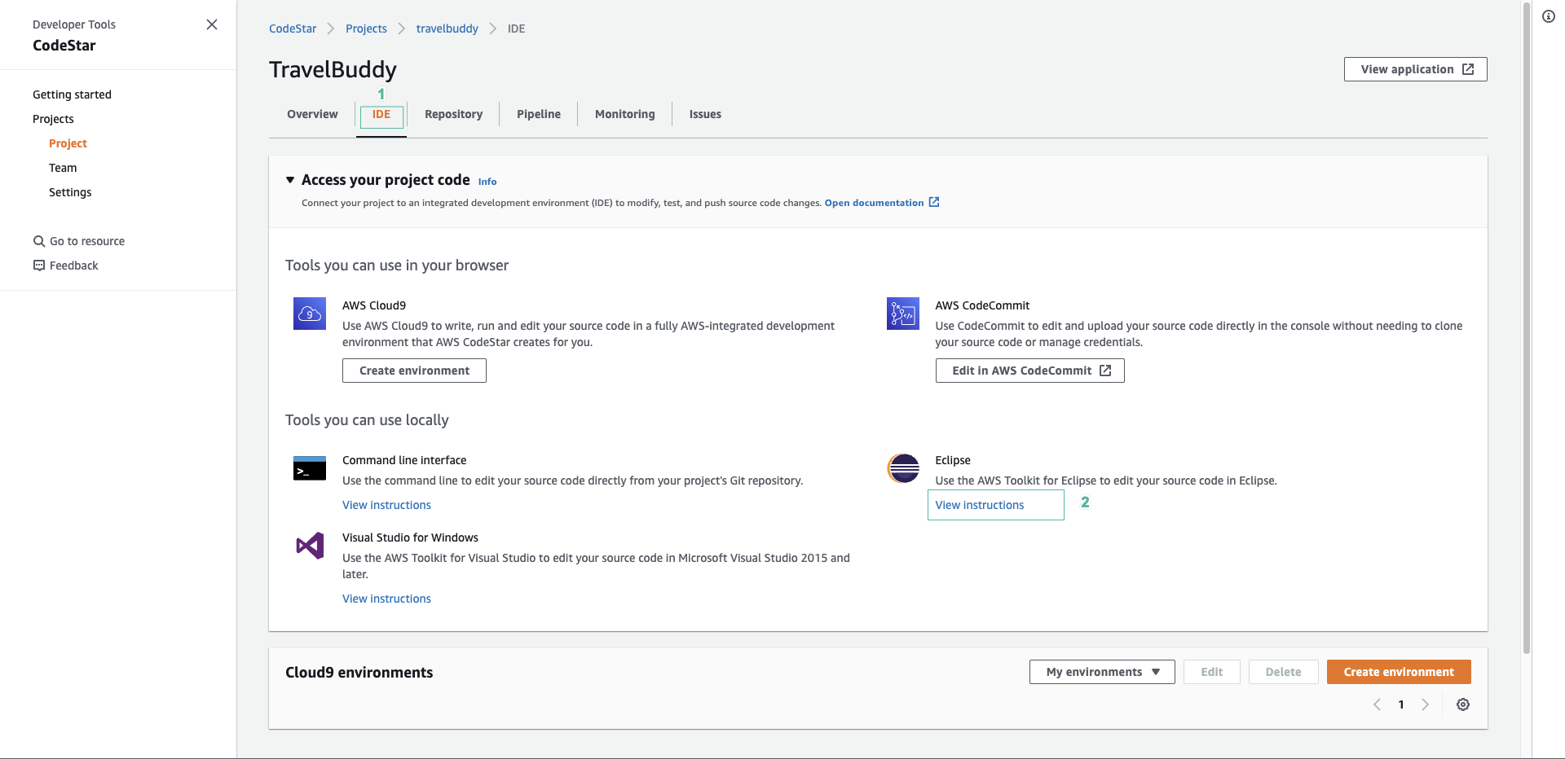The width and height of the screenshot is (1565, 759).
Task: Open Team in the sidebar
Action: (63, 168)
